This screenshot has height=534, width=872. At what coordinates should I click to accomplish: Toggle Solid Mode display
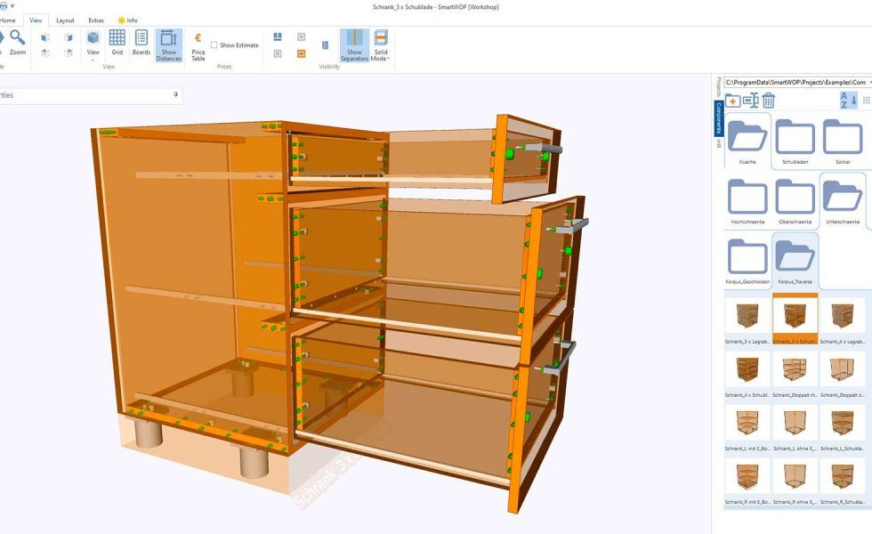click(380, 39)
